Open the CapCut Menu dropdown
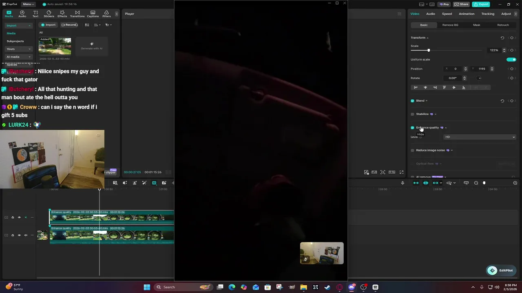The width and height of the screenshot is (522, 293). pos(28,4)
